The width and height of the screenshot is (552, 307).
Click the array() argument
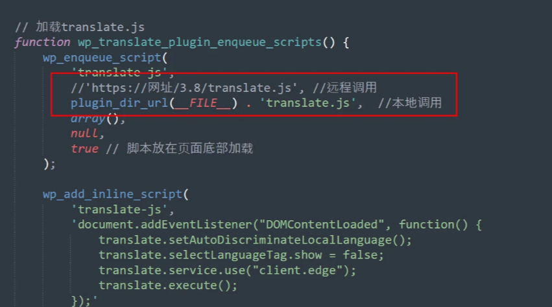95,119
